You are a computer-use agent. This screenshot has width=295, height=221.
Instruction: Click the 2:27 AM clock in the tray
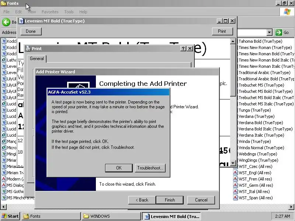pyautogui.click(x=282, y=216)
